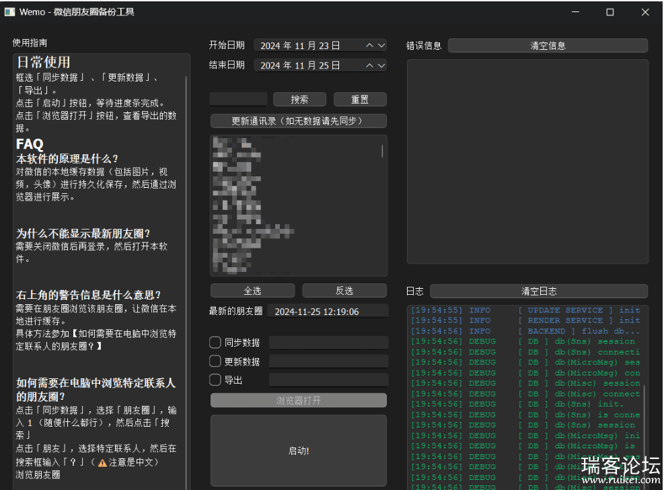Increase end date with the up arrow
This screenshot has height=490, width=664.
click(369, 65)
